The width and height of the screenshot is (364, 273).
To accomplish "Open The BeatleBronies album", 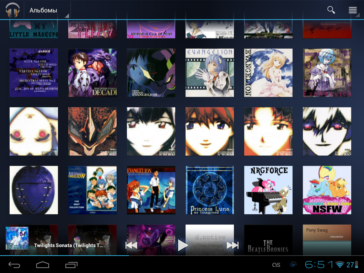I will point(268,240).
